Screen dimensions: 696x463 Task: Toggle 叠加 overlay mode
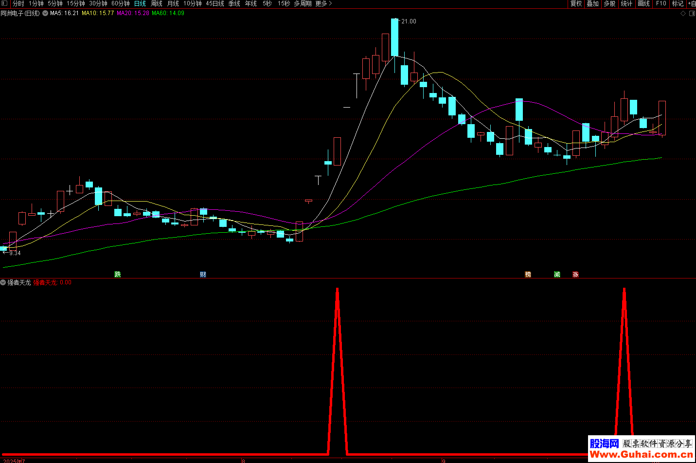click(x=592, y=3)
